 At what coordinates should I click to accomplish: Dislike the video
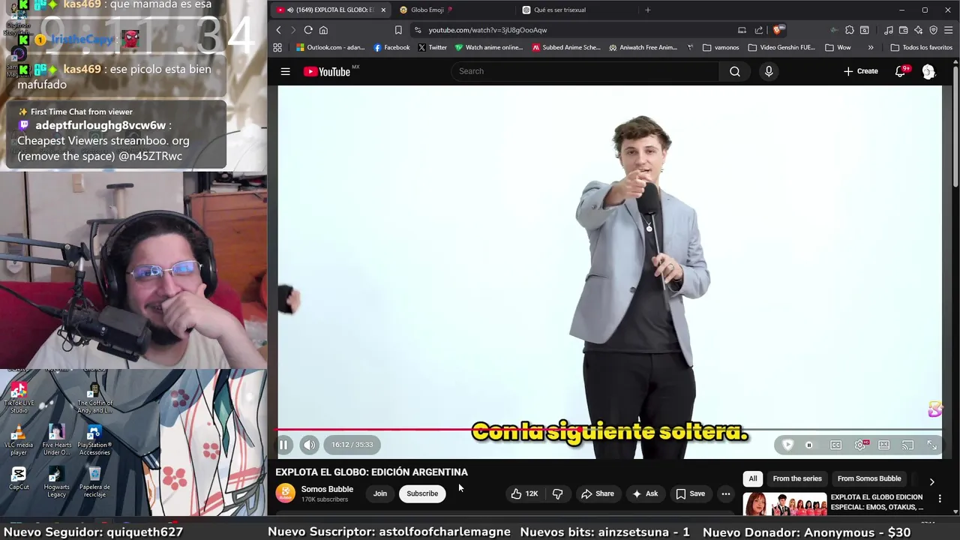point(557,493)
